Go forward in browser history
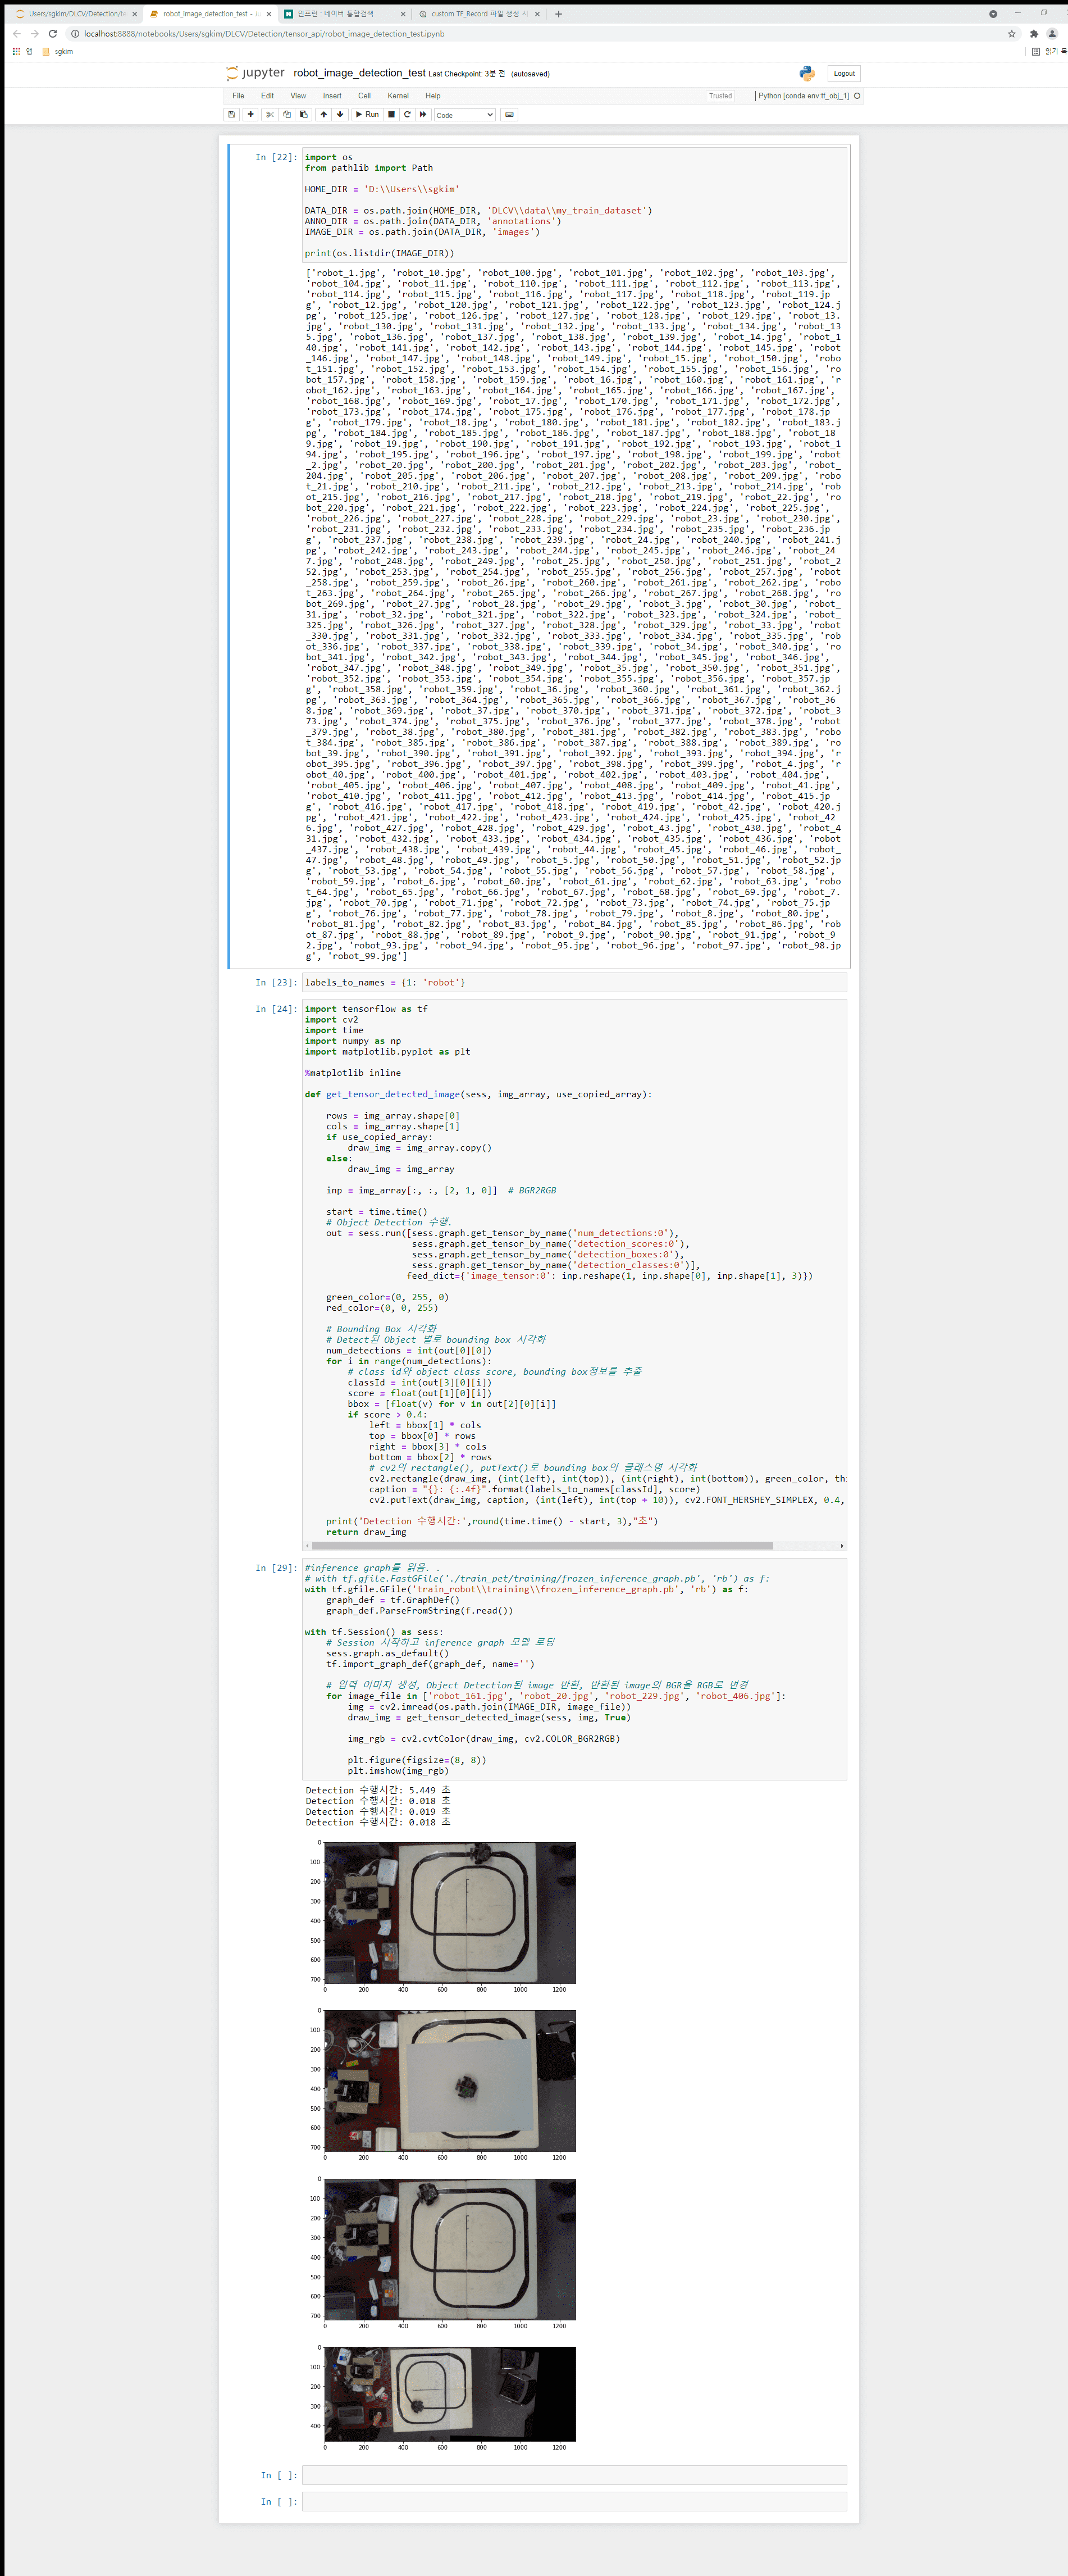This screenshot has width=1068, height=2576. (34, 34)
